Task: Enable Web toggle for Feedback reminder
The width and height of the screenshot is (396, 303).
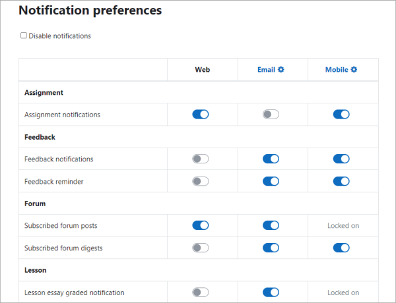Action: [201, 181]
